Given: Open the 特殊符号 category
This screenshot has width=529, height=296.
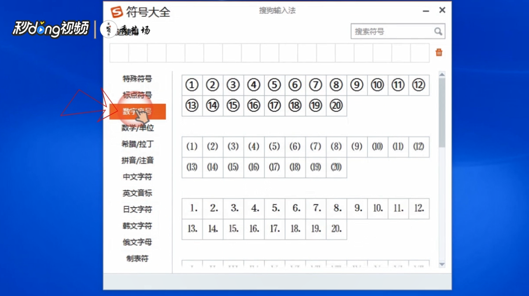Looking at the screenshot, I should [137, 79].
